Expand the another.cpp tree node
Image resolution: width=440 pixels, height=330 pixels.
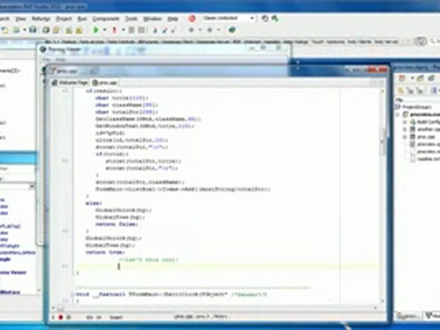click(x=405, y=129)
